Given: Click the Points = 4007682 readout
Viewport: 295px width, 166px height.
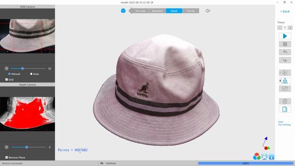Looking at the screenshot, I should click(x=73, y=150).
